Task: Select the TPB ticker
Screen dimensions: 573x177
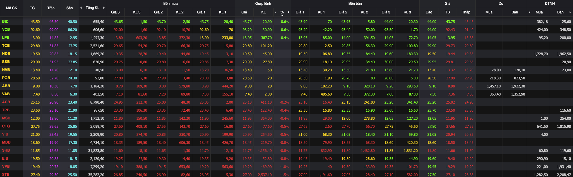Action: [6, 110]
